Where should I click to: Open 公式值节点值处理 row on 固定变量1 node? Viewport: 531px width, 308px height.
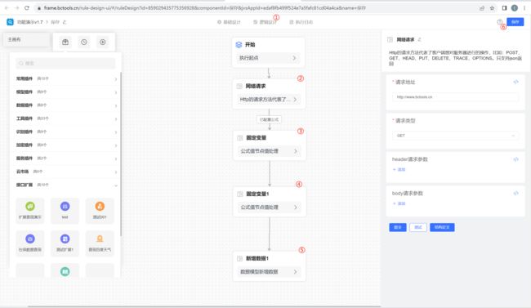point(270,207)
